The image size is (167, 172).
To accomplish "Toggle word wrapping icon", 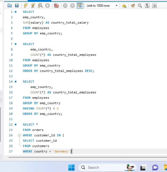I will 154,5.
